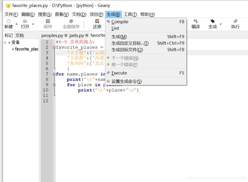Open the 工具(T) menu
The height and width of the screenshot is (182, 248).
[x=130, y=15]
